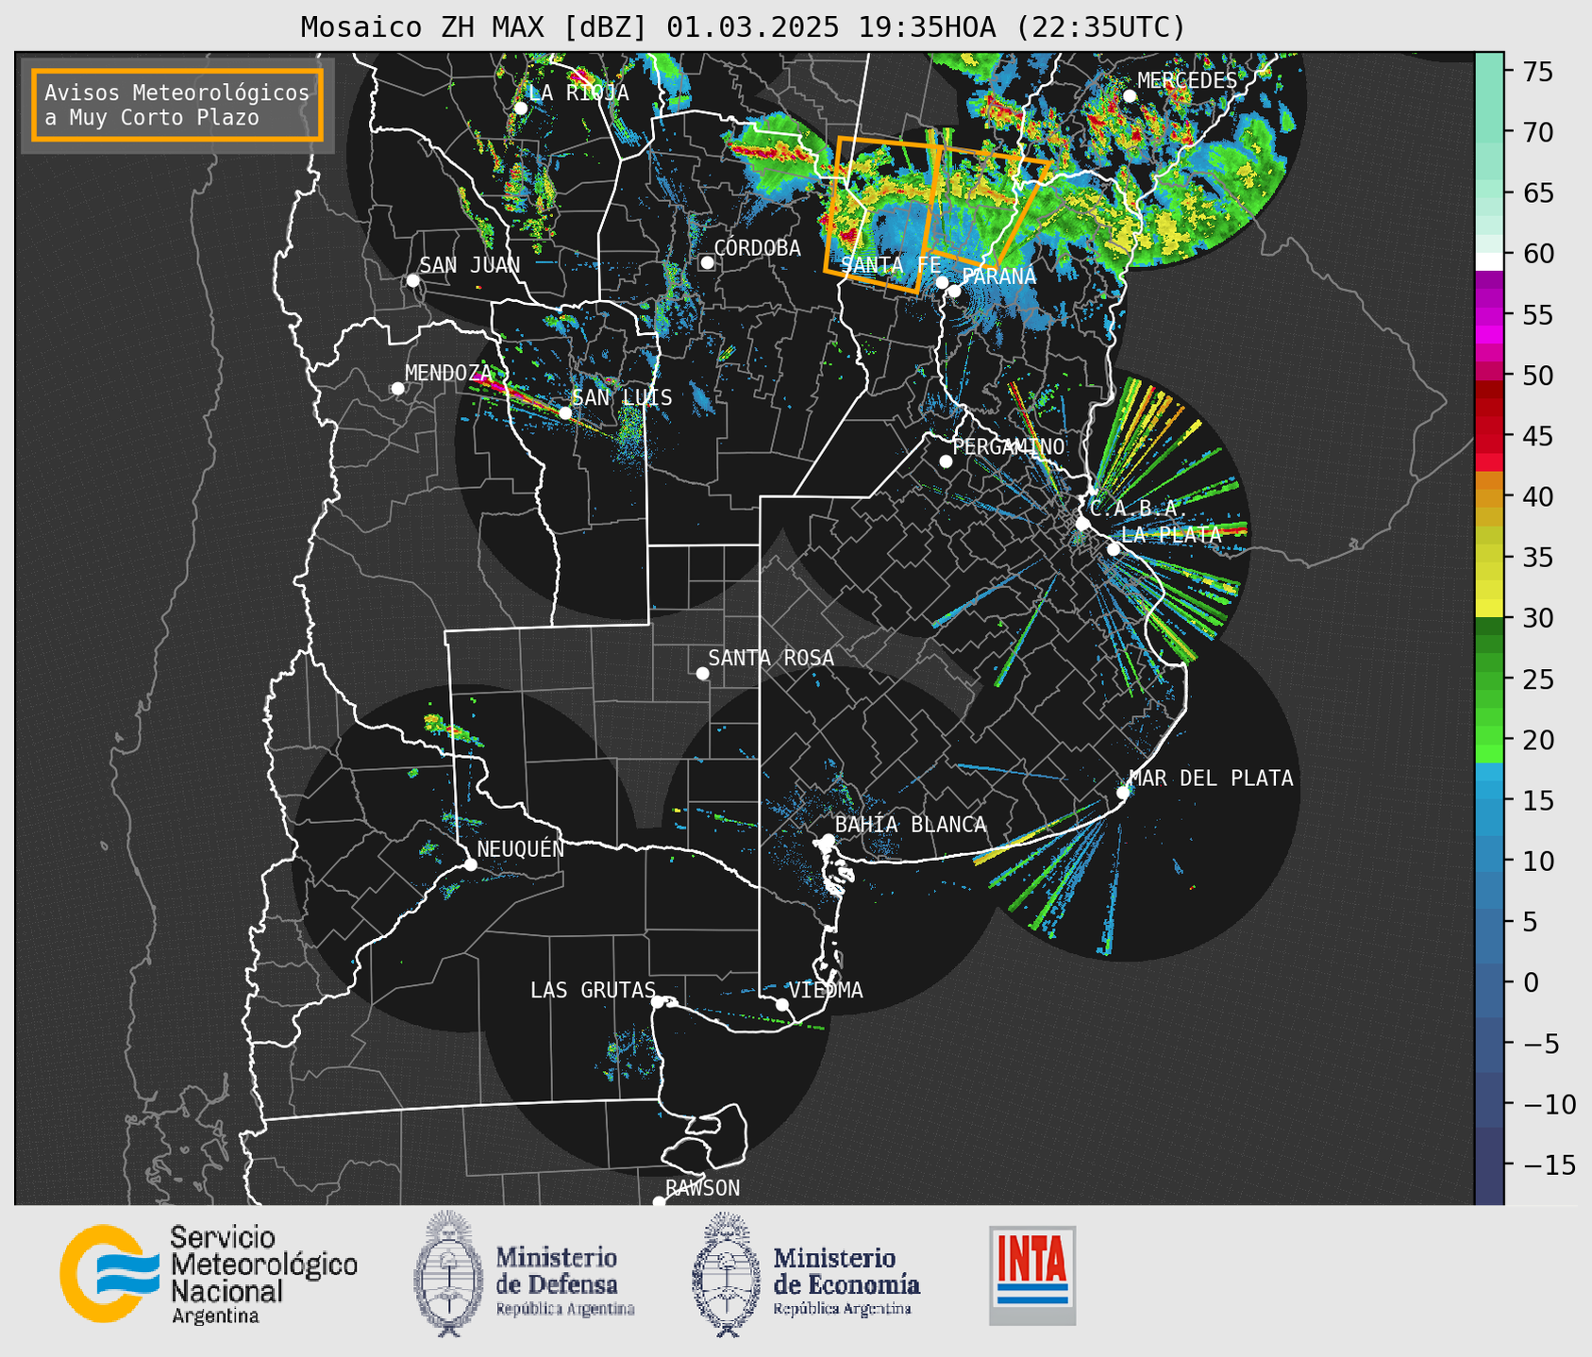
Task: Click the BAHÍA BLANCA label text
Action: [x=911, y=825]
